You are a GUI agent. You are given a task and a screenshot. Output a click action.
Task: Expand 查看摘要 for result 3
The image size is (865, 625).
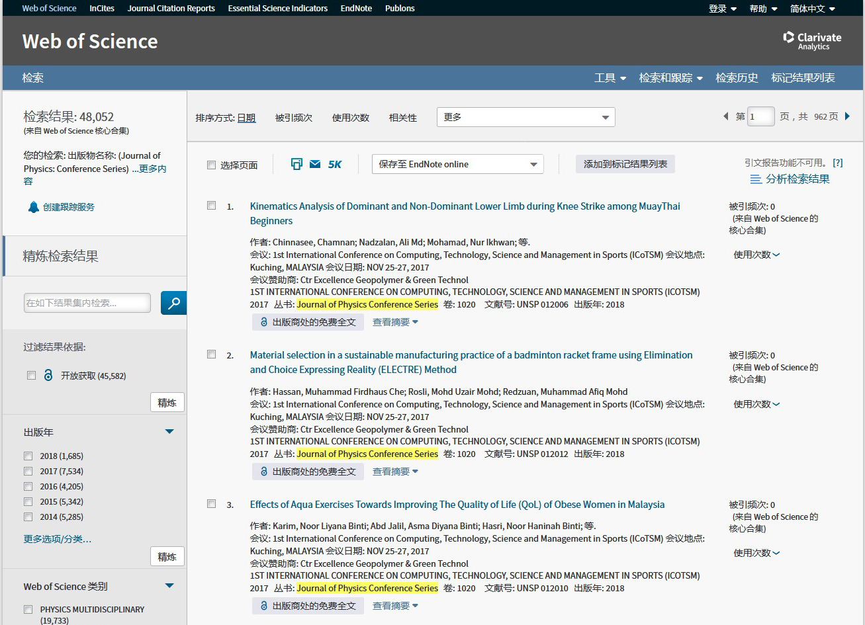[x=395, y=606]
